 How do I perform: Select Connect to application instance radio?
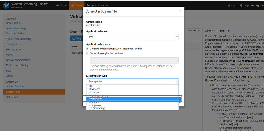(x=87, y=53)
